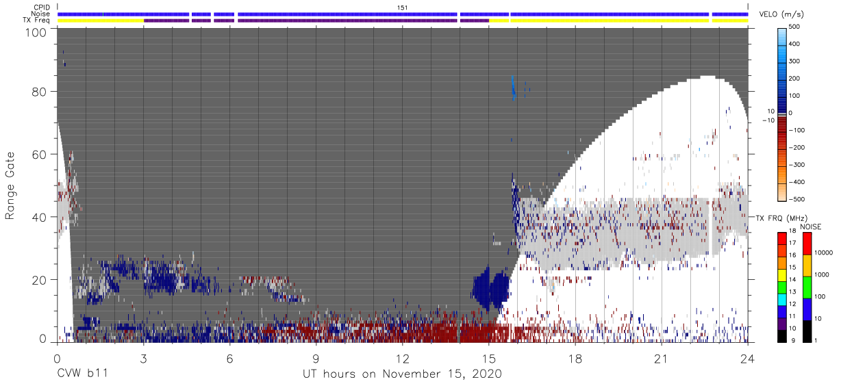
Task: Click the Range Gate axis title
Action: [x=10, y=185]
